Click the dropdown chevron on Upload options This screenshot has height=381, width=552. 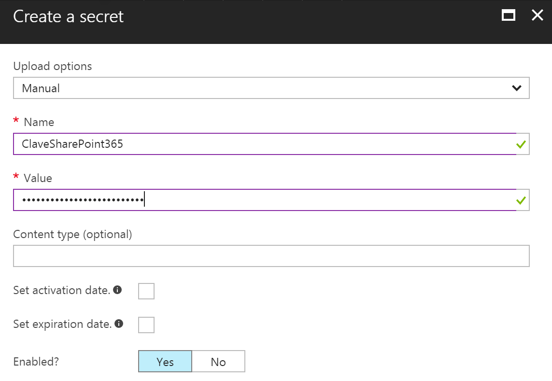pyautogui.click(x=516, y=88)
